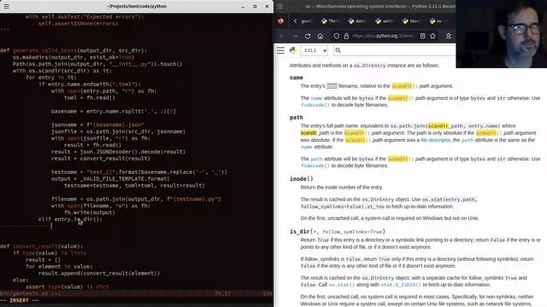Click 'result = convert_result(result)' code line
Screen dimensions: 547x307
point(101,159)
